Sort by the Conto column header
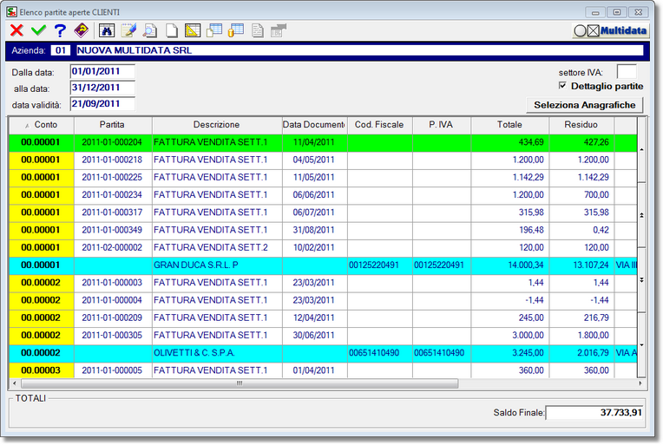 (42, 125)
